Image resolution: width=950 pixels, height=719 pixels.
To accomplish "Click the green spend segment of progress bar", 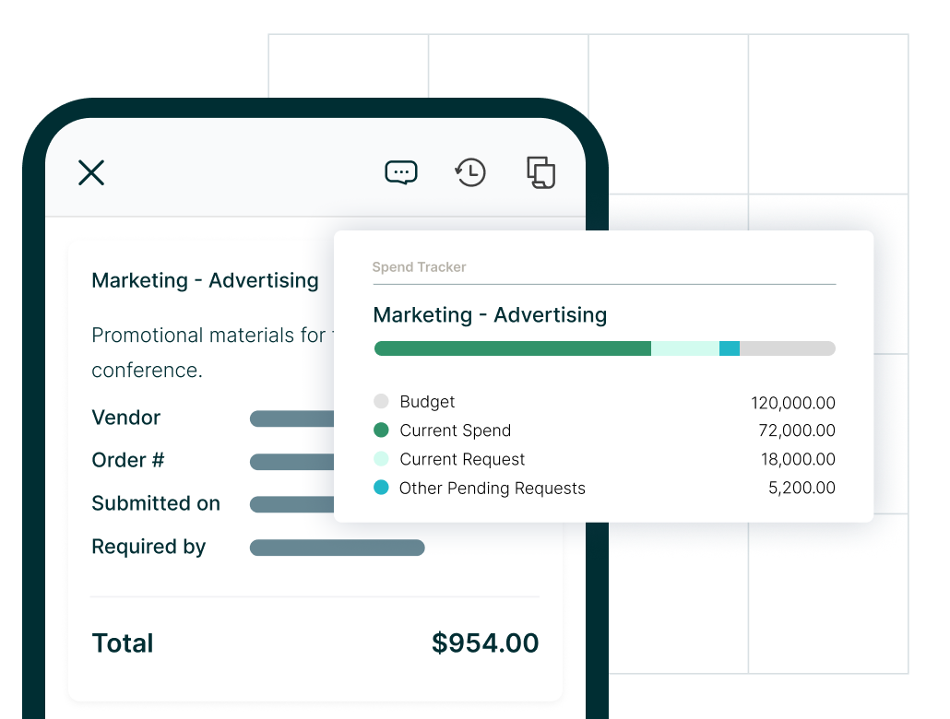I will click(x=513, y=348).
